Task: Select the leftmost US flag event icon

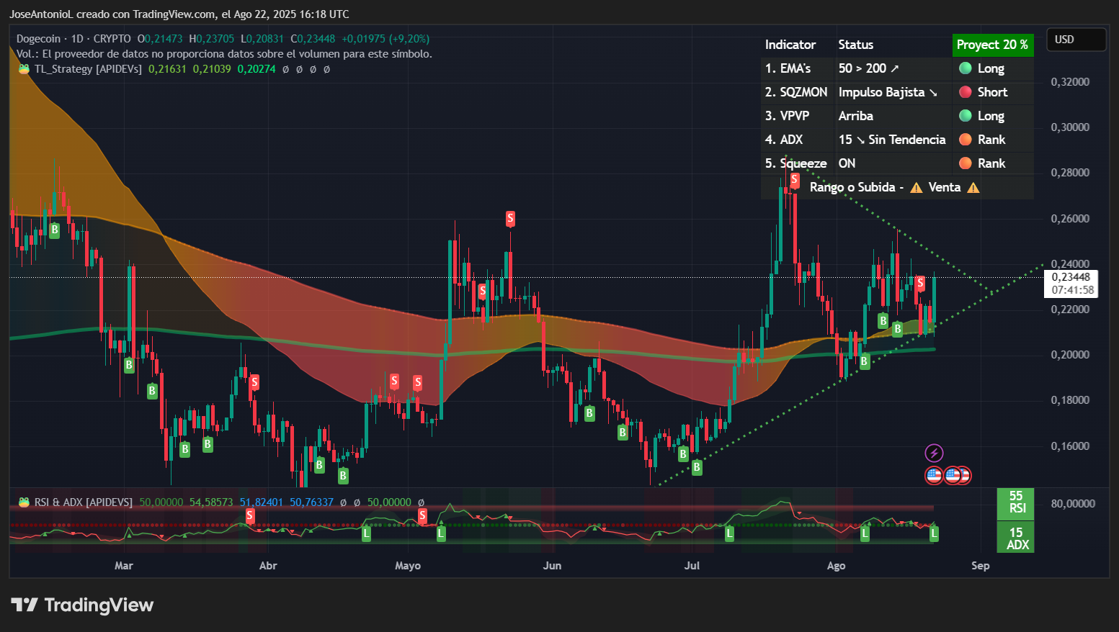Action: pyautogui.click(x=934, y=475)
